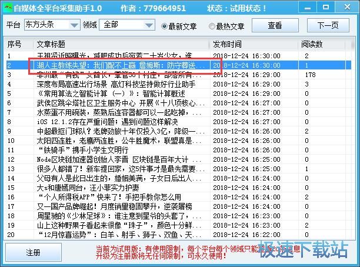The height and width of the screenshot is (267, 360).
Task: Click the 查看 button
Action: 275,25
